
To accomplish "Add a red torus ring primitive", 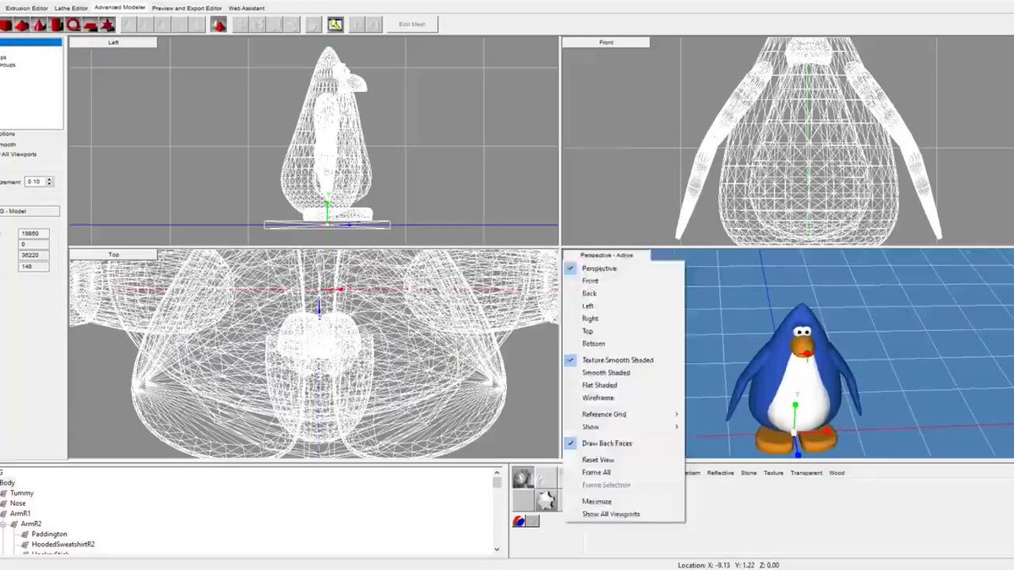I will tap(73, 24).
